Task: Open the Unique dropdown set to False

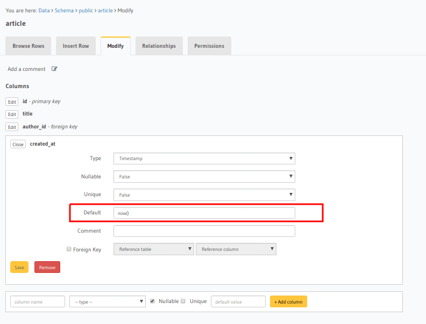Action: click(204, 195)
